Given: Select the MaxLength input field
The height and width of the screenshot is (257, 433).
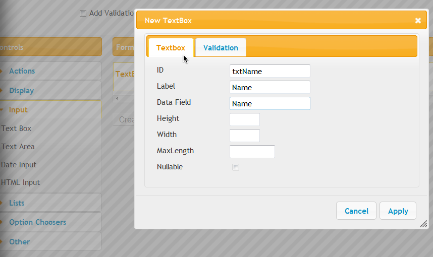Looking at the screenshot, I should [252, 152].
